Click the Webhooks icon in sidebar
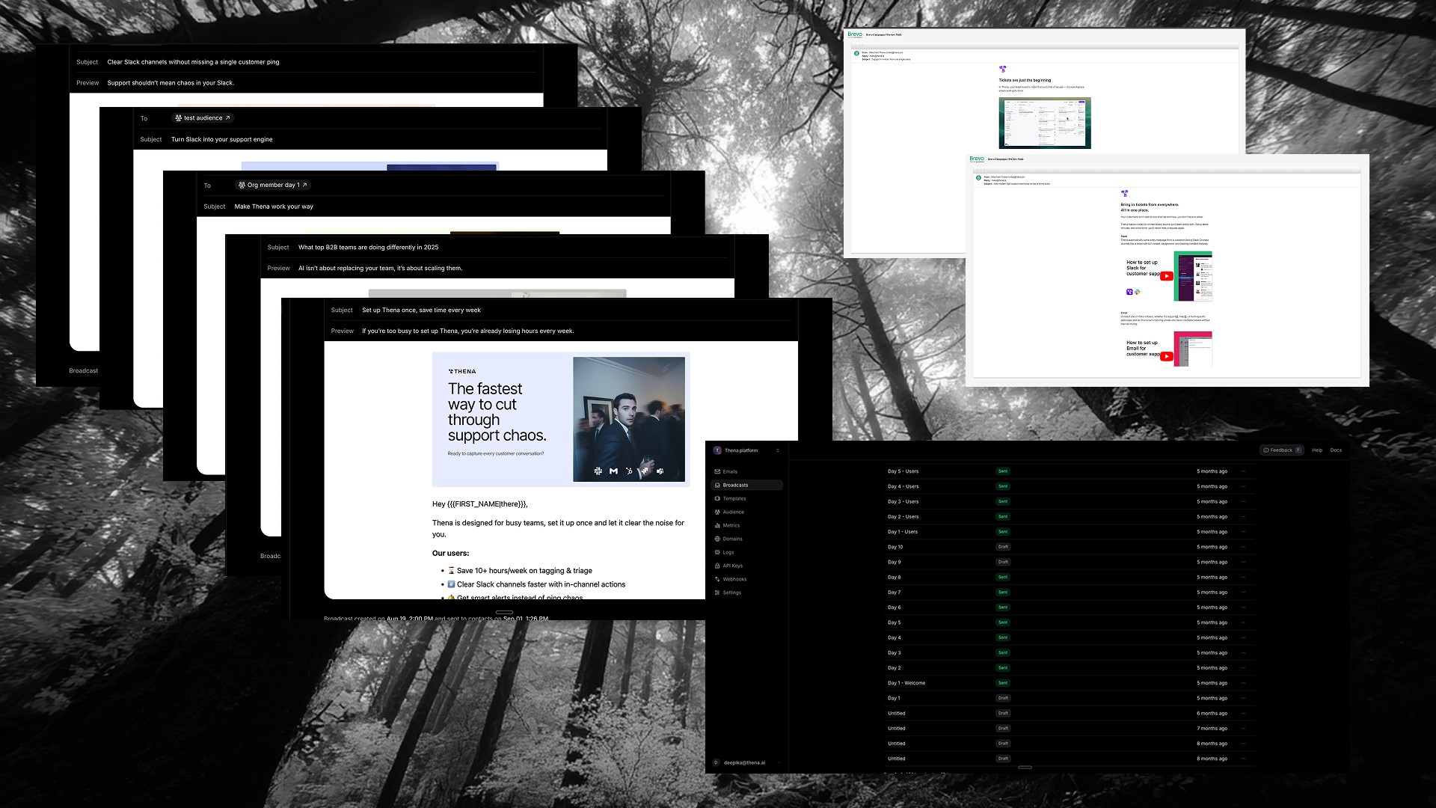Screen dimensions: 1436x808 click(717, 579)
